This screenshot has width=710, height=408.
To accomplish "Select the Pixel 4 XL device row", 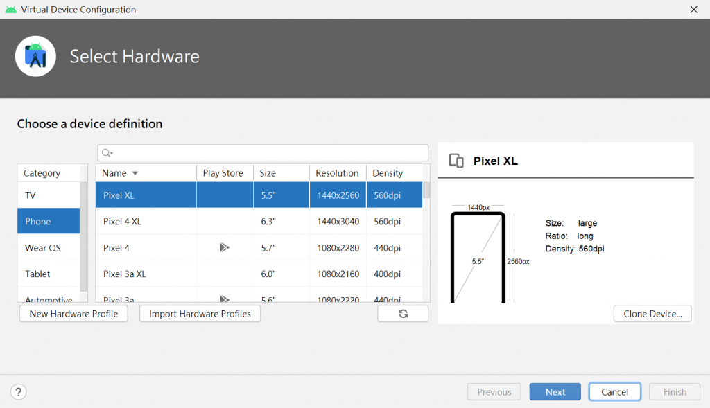I will [259, 221].
